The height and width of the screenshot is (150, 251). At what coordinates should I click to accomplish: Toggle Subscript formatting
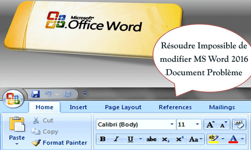pos(165,140)
